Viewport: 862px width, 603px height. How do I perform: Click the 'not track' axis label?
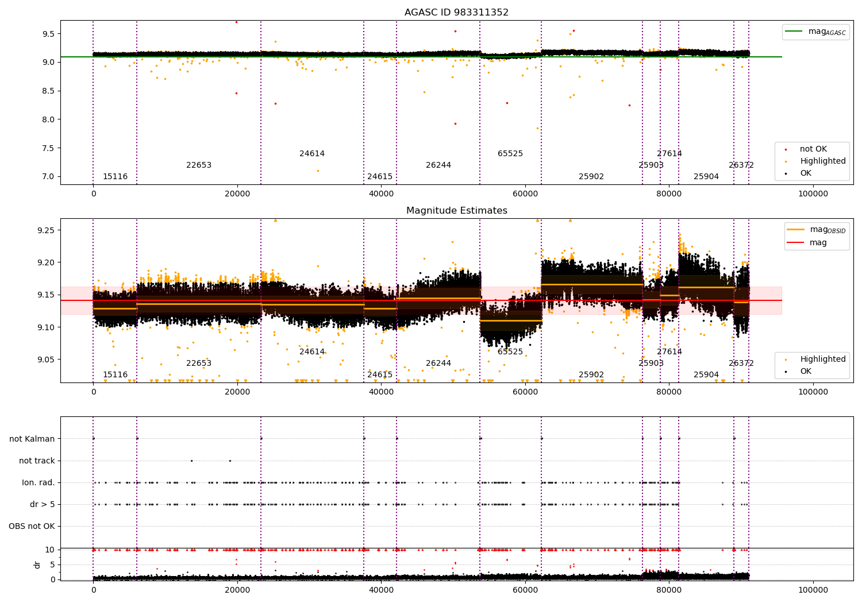37,461
